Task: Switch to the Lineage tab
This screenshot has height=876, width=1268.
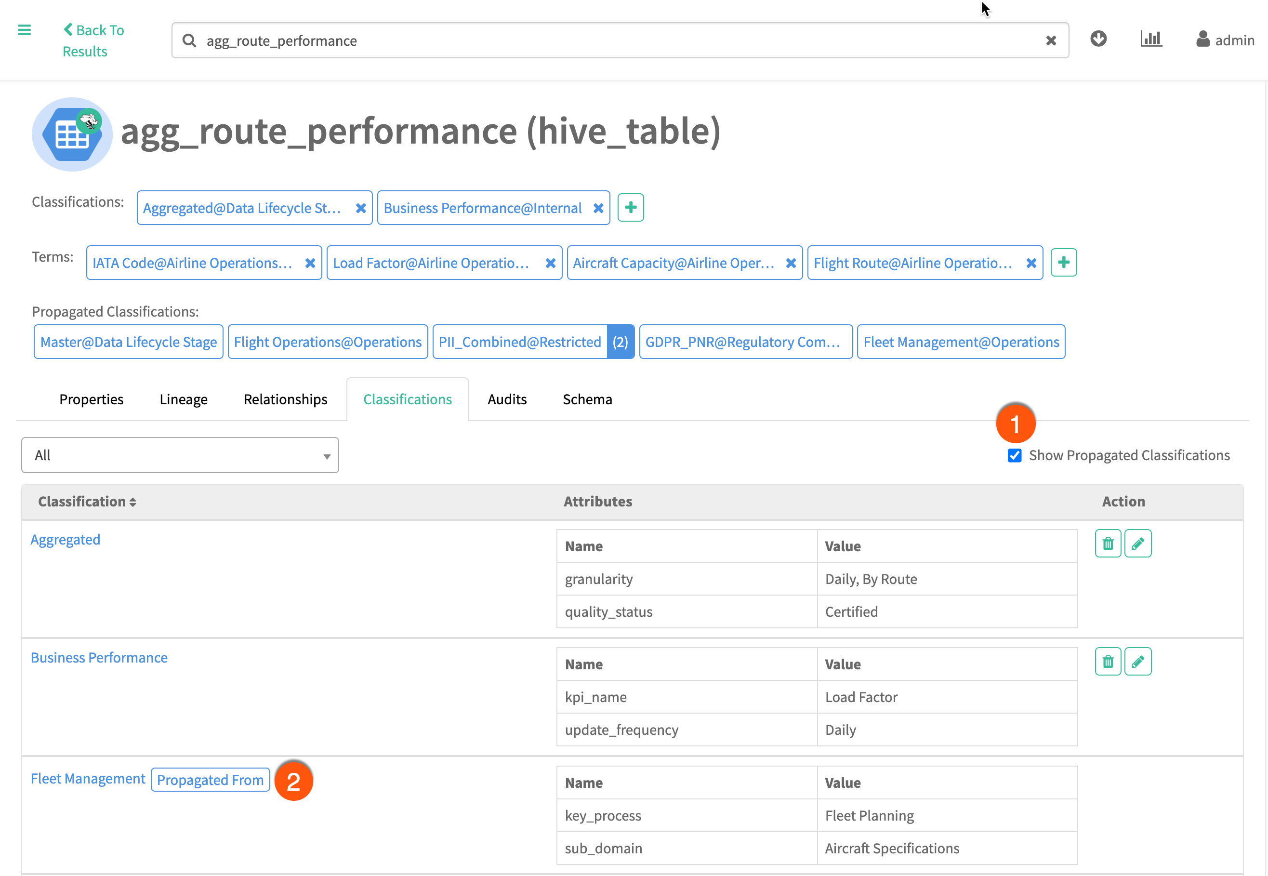Action: (183, 399)
